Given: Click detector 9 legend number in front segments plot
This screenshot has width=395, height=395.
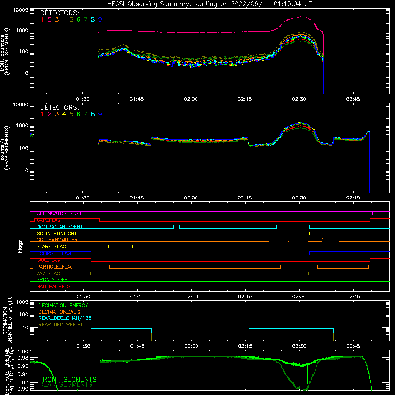Looking at the screenshot, I should [x=100, y=20].
